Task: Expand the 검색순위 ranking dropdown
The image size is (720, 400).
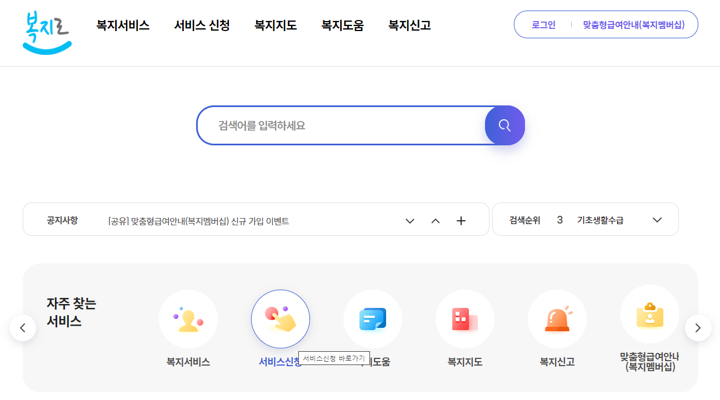Action: [x=657, y=220]
